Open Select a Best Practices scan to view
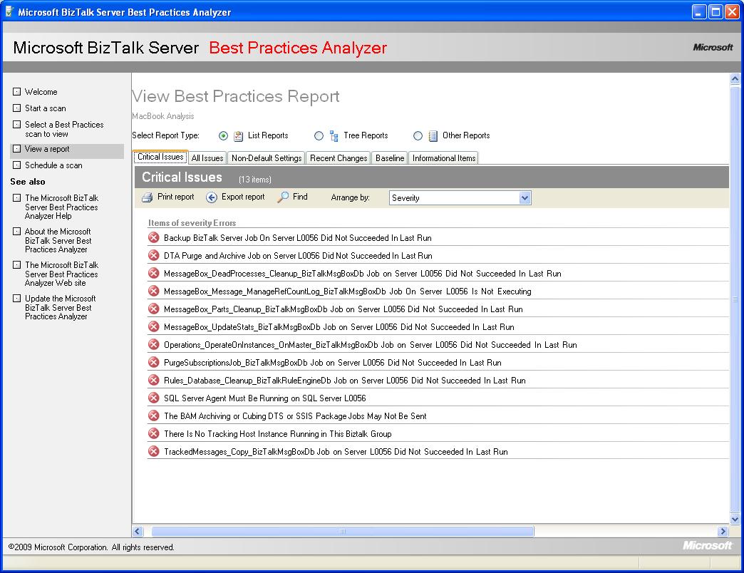Viewport: 744px width, 573px height. [x=64, y=129]
